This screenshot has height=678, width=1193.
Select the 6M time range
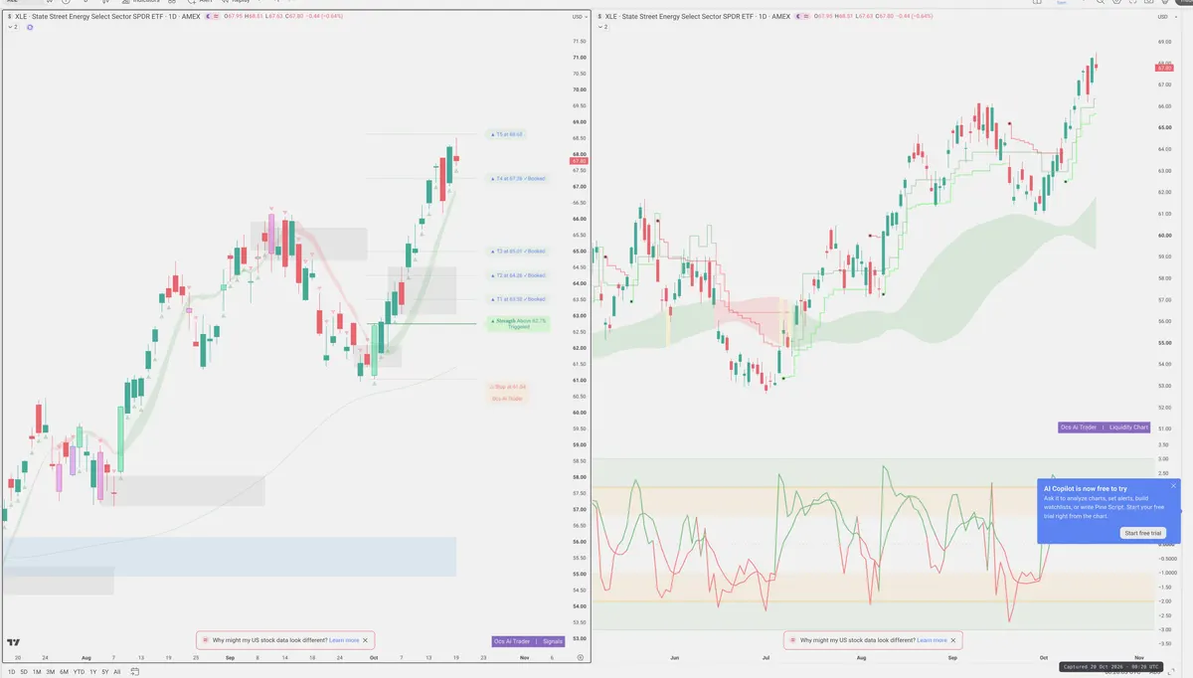tap(64, 672)
